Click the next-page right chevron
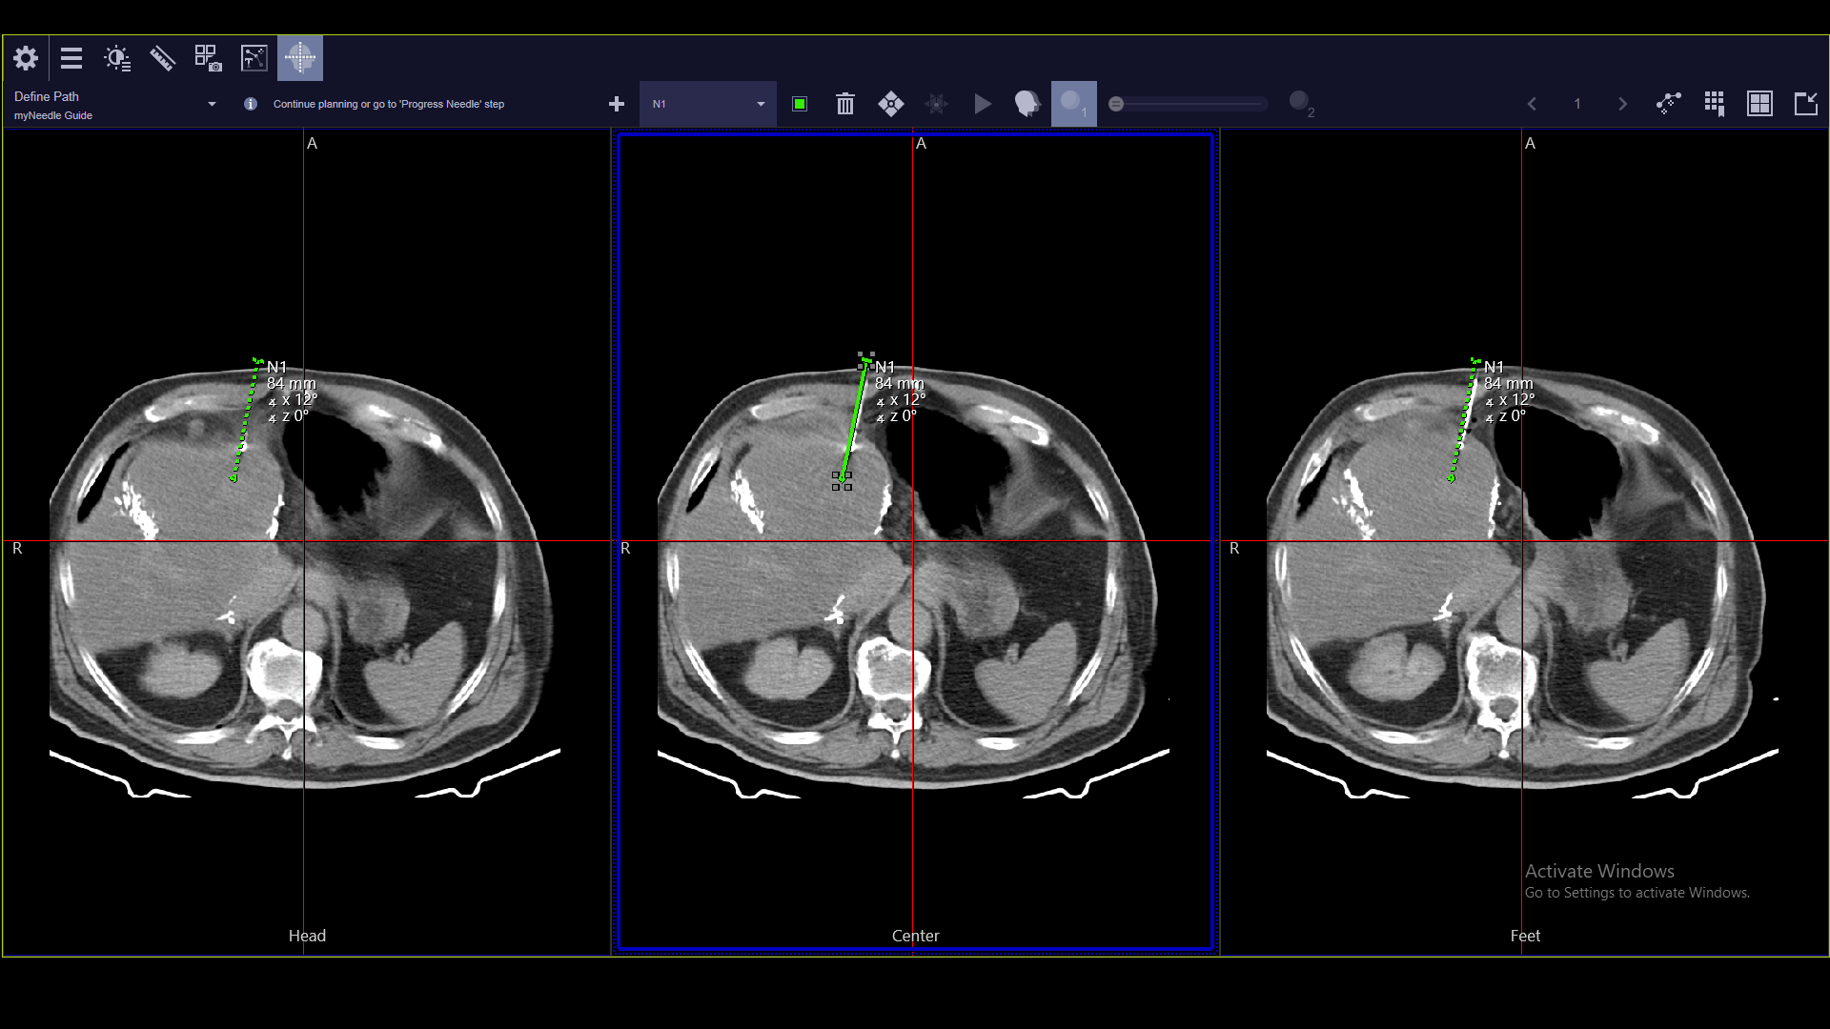 click(x=1621, y=104)
